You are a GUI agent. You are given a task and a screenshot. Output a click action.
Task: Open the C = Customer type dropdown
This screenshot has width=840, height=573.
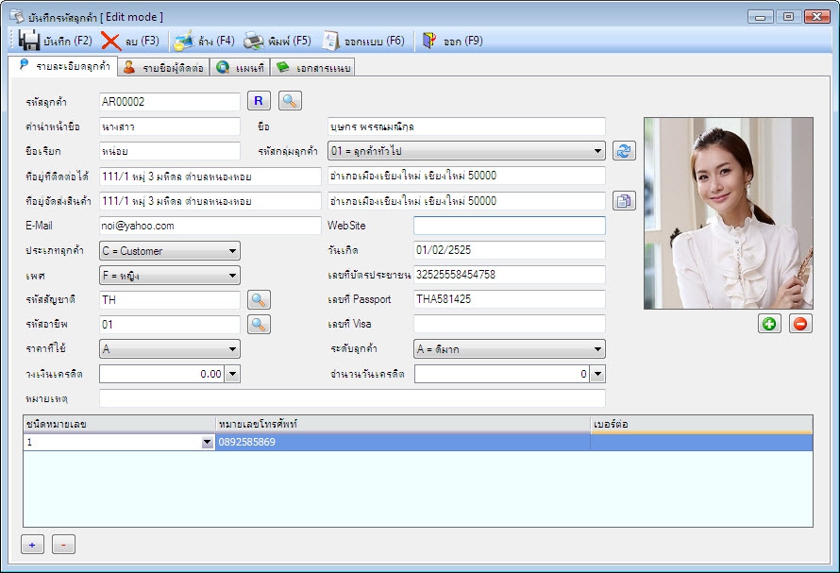coord(232,251)
